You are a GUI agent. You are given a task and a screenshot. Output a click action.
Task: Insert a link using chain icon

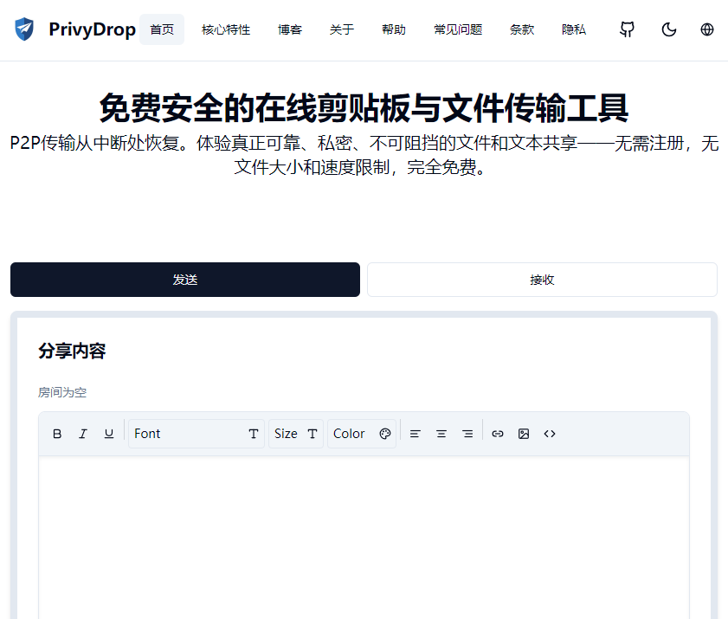click(498, 434)
